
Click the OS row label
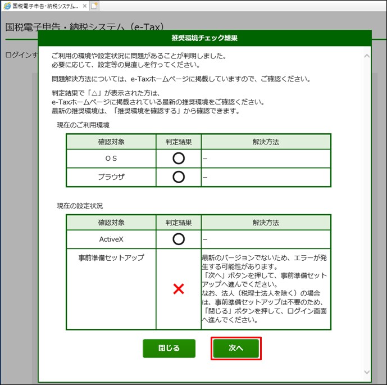(111, 158)
